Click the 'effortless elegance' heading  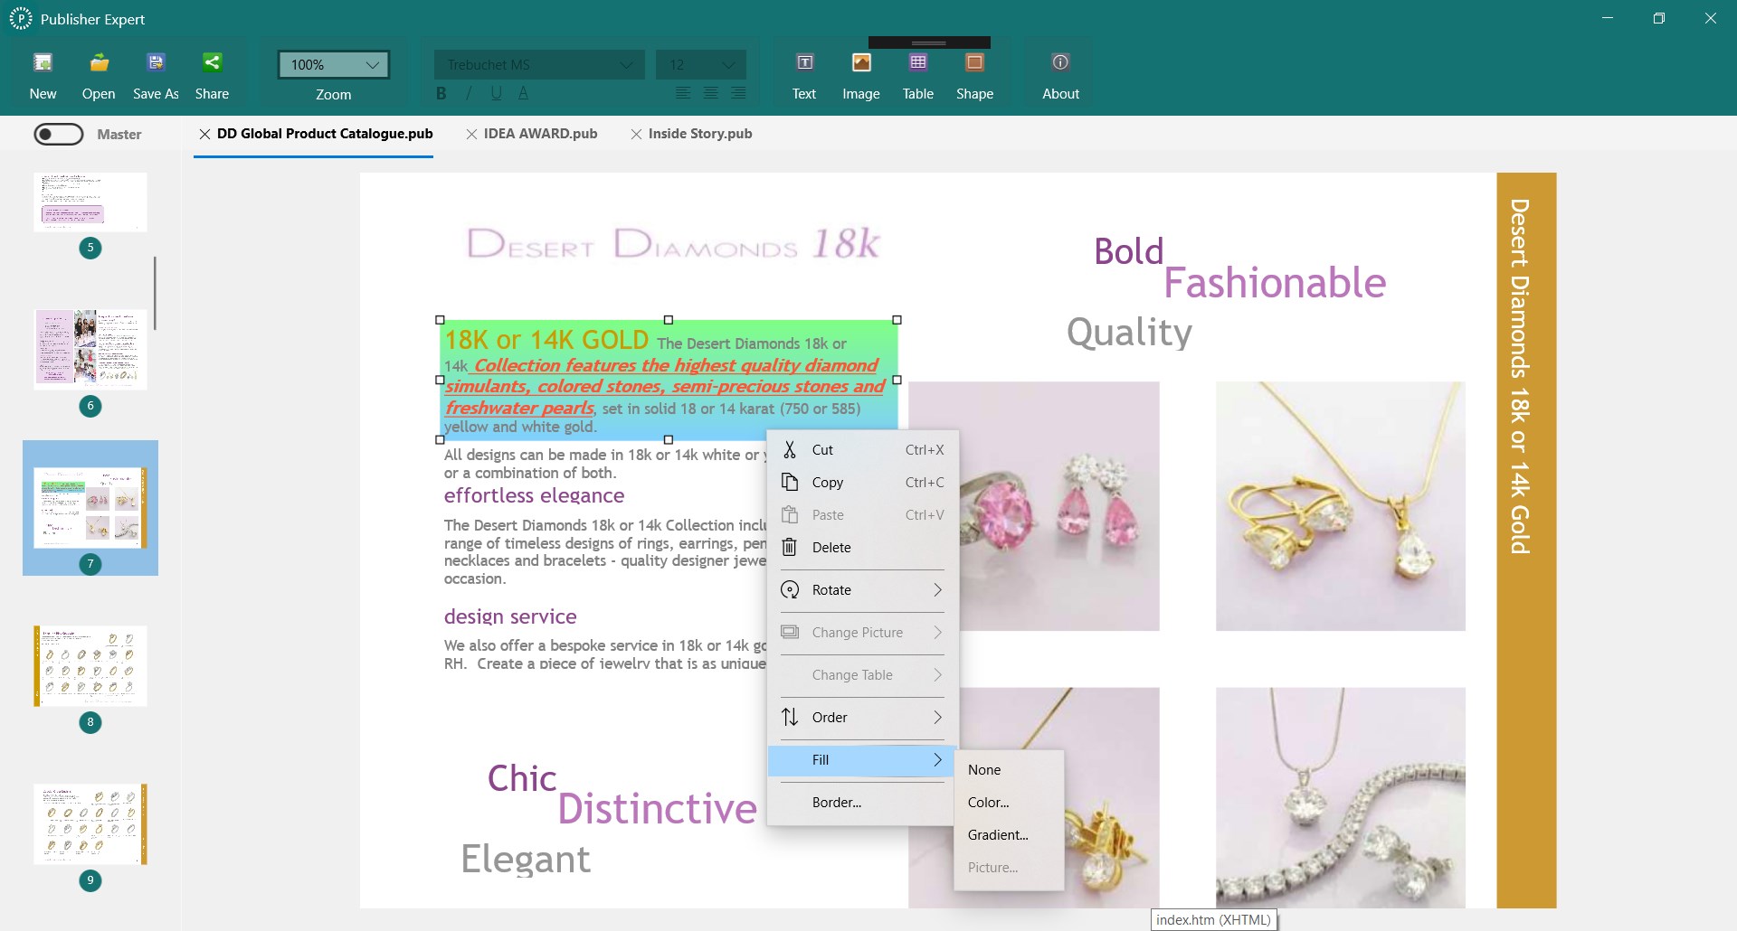534,495
